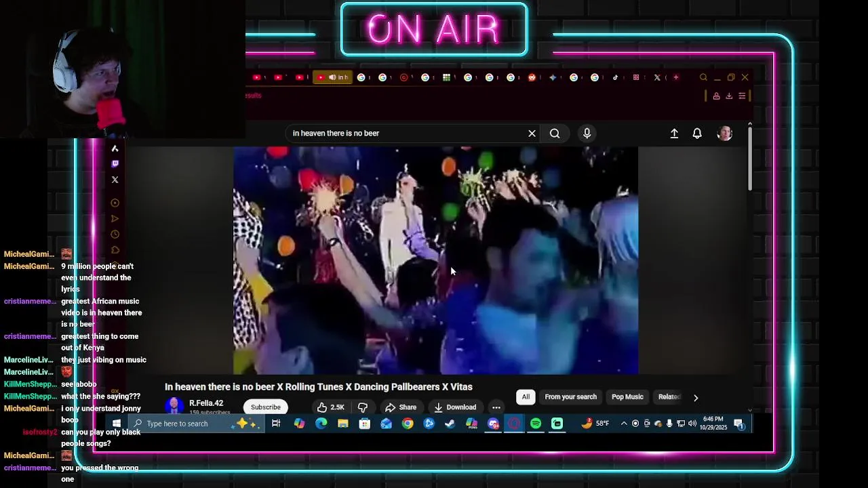Switch to the TikTok tab
Screen dimensions: 868x488
click(x=615, y=77)
